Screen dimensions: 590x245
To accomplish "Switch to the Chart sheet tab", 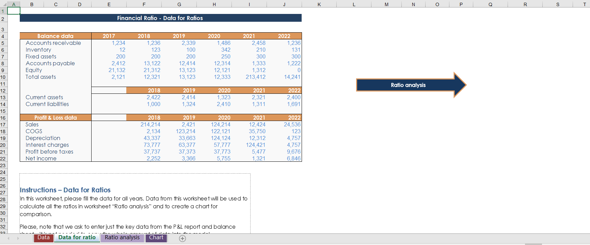I will (x=156, y=238).
